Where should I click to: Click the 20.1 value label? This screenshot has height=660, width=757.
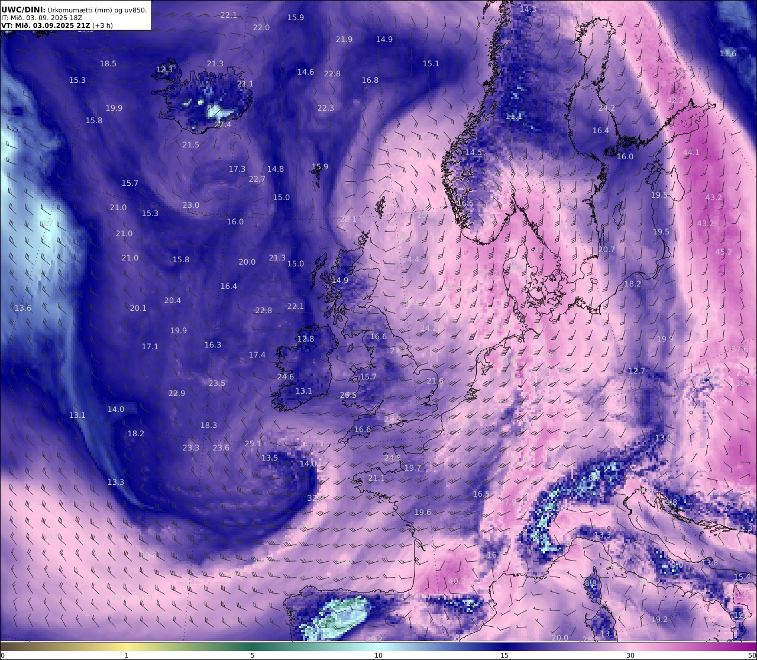click(138, 308)
